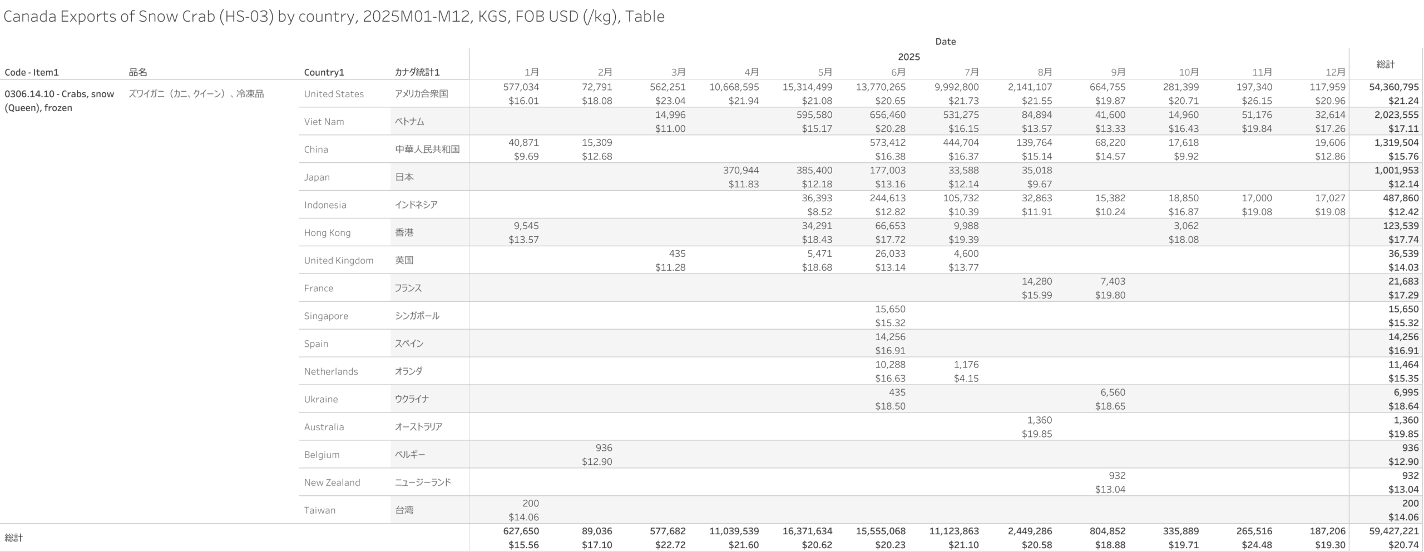Viewport: 1424px width, 552px height.
Task: Click the 2025 year header
Action: [908, 57]
